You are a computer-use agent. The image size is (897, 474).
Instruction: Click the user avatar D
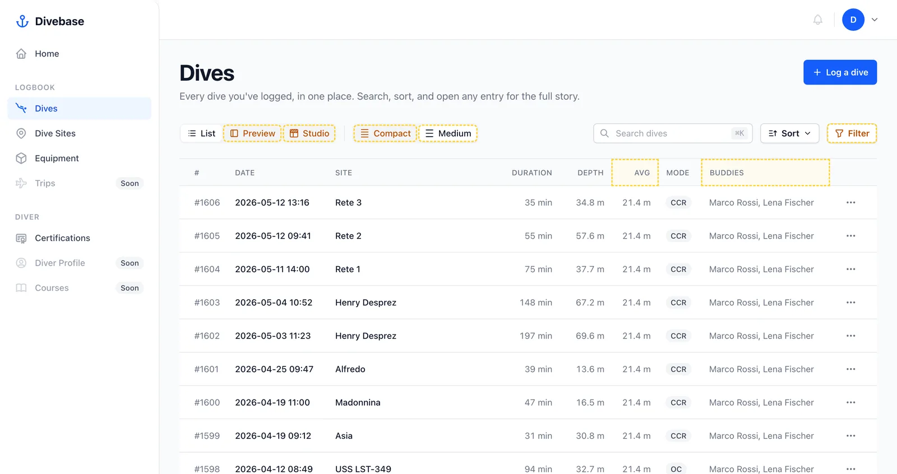pyautogui.click(x=853, y=20)
